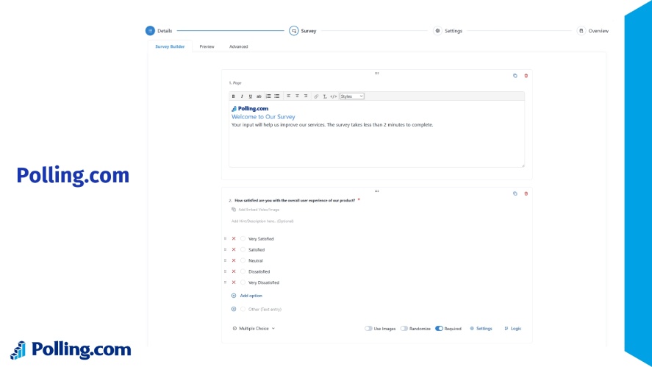The height and width of the screenshot is (367, 652).
Task: Click the Details step circle icon
Action: (x=150, y=31)
